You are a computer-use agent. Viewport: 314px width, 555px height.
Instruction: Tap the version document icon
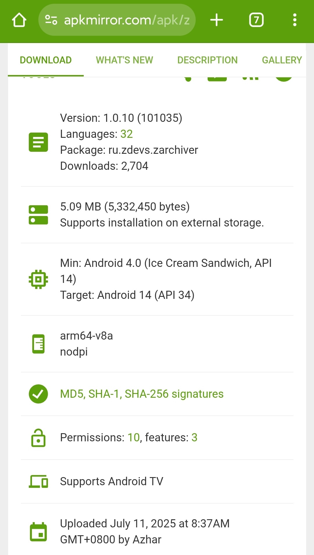point(38,142)
